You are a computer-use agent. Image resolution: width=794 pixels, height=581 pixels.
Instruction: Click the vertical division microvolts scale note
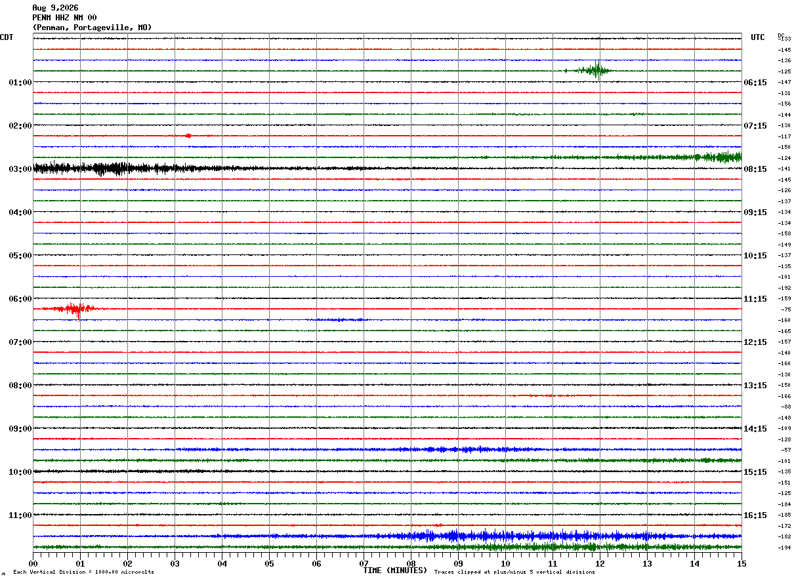[x=83, y=572]
